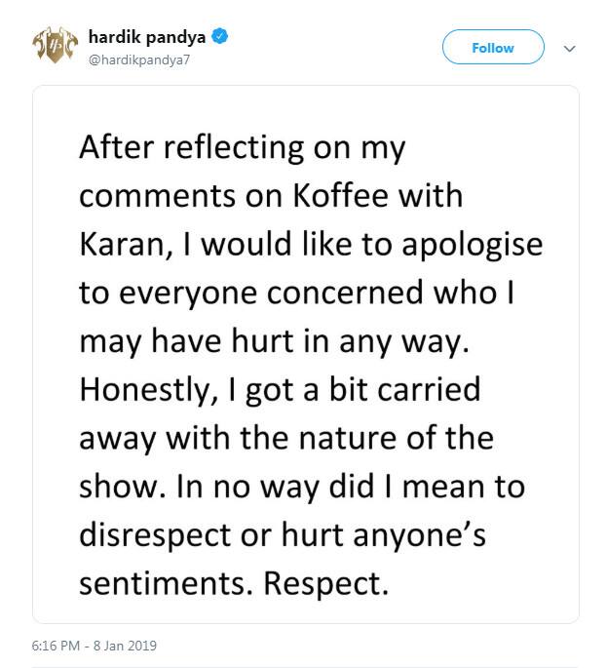Open the apology text image card
The image size is (607, 668).
click(x=306, y=354)
